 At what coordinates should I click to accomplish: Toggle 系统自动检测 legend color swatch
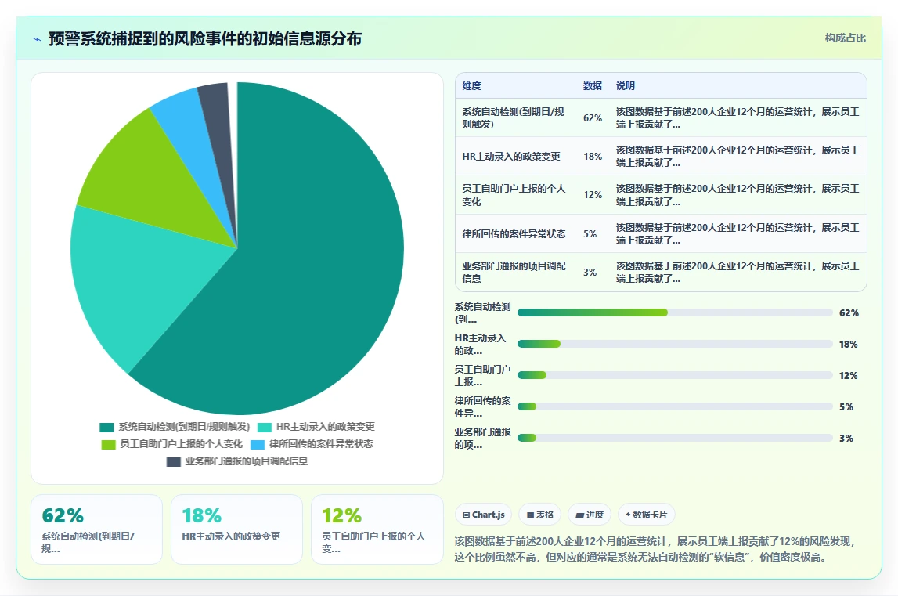(x=106, y=427)
